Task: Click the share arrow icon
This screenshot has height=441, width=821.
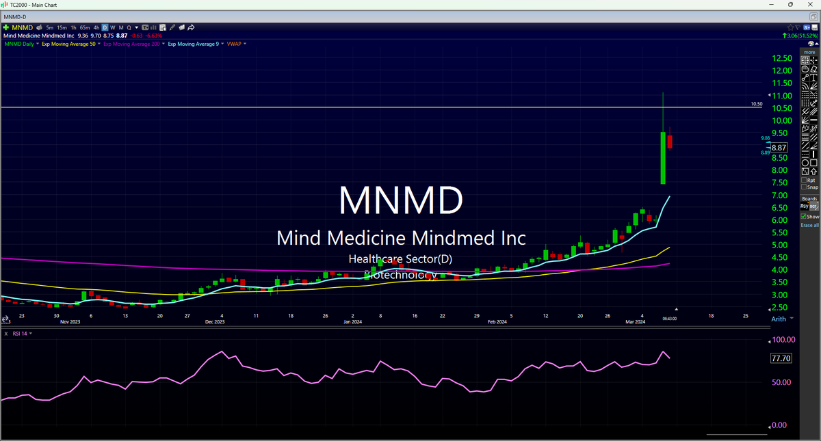Action: click(x=191, y=27)
